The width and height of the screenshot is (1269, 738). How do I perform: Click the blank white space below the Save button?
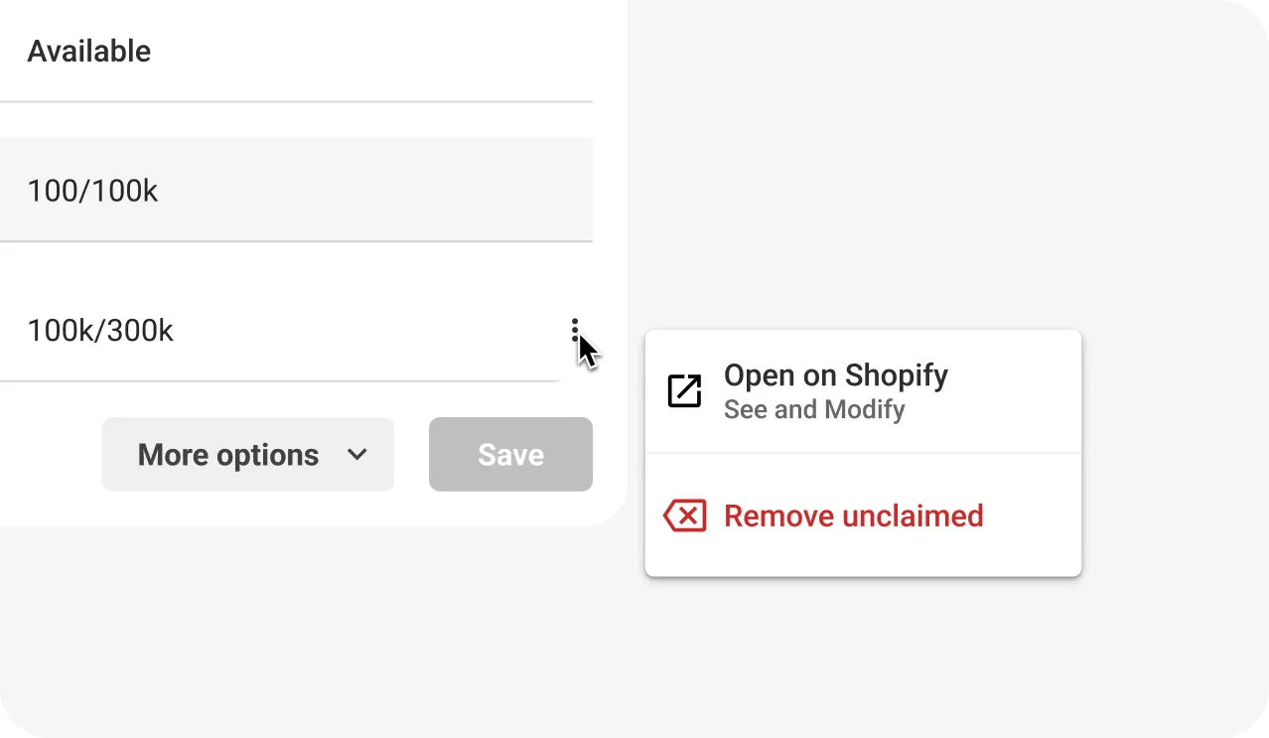coord(510,509)
